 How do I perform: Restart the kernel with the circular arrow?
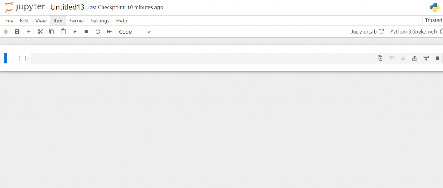[x=98, y=32]
